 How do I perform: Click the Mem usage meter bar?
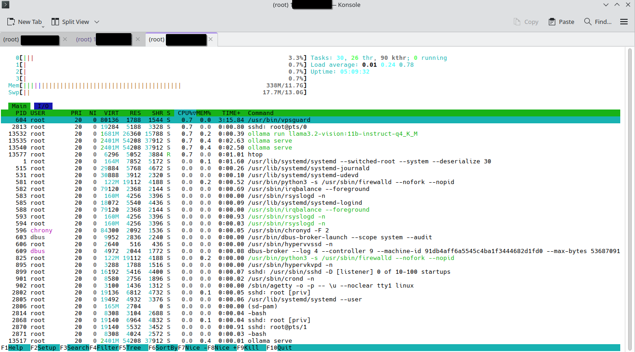158,86
